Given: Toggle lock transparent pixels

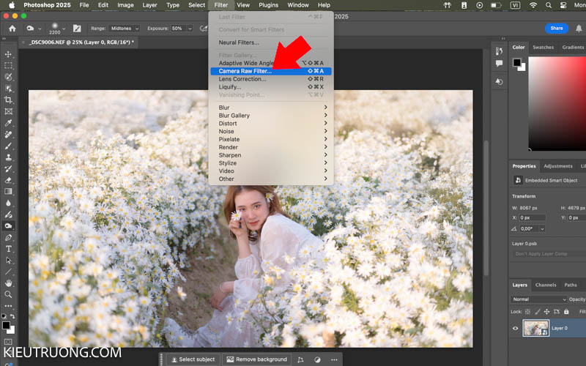Looking at the screenshot, I should point(527,312).
